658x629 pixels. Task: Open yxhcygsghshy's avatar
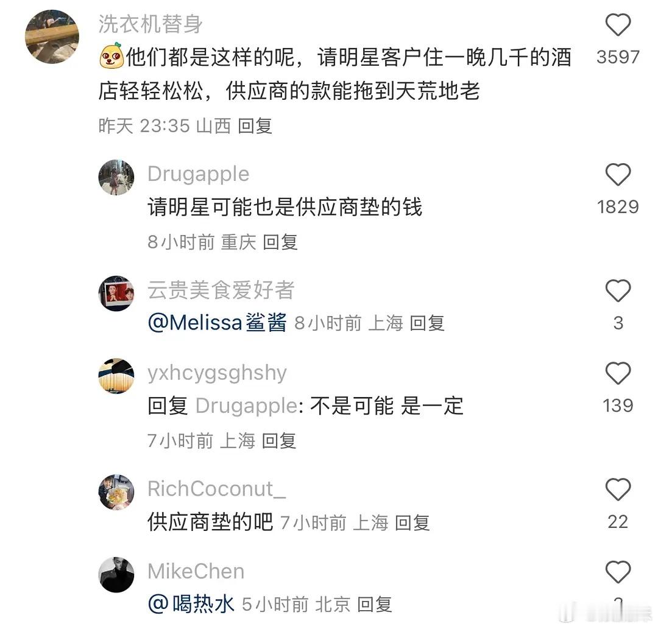(116, 376)
